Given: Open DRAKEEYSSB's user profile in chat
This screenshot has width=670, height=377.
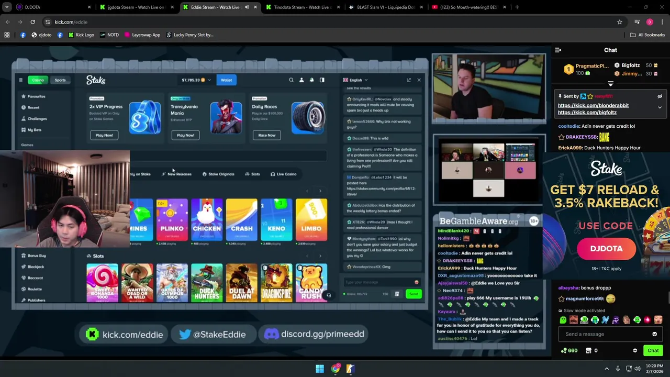Looking at the screenshot, I should coord(582,137).
